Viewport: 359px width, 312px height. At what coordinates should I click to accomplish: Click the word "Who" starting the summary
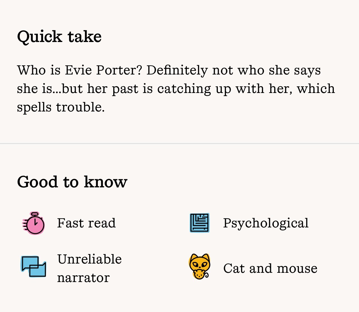point(31,70)
